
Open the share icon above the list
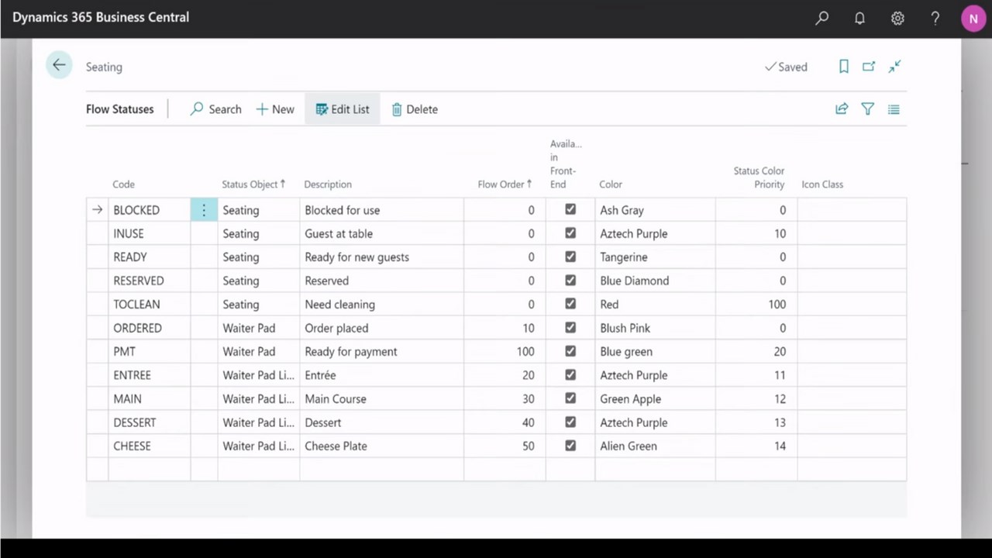(x=842, y=109)
